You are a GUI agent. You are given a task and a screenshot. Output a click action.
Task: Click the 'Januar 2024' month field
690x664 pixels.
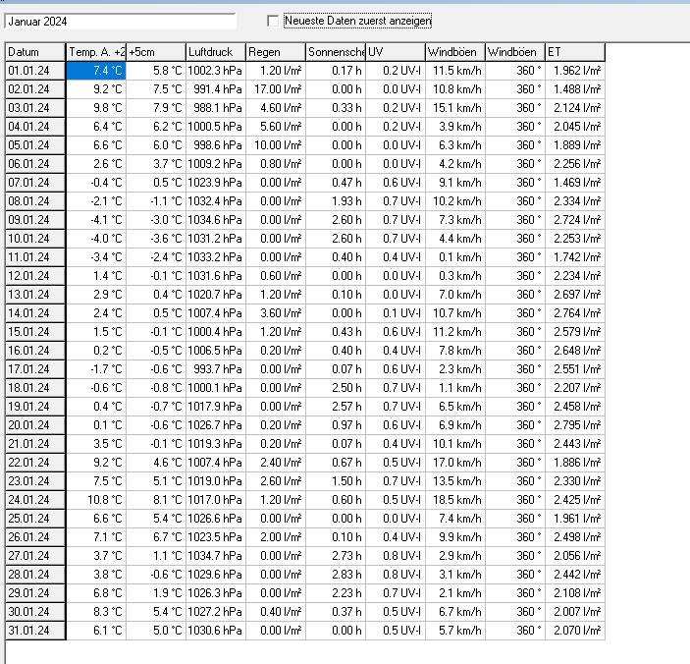click(x=121, y=21)
